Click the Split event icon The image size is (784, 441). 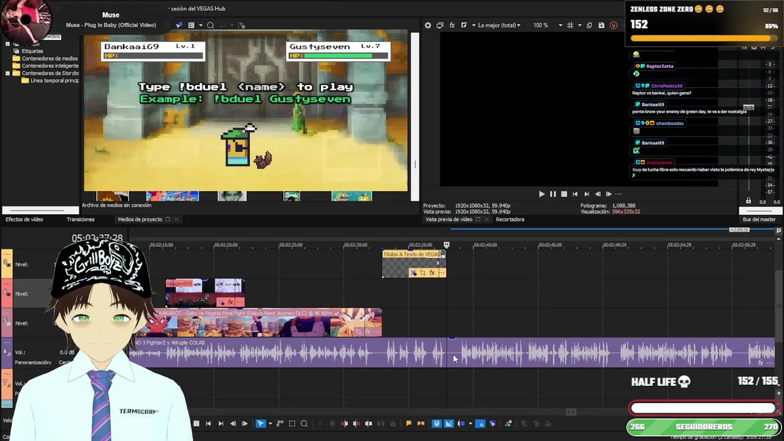click(x=369, y=423)
